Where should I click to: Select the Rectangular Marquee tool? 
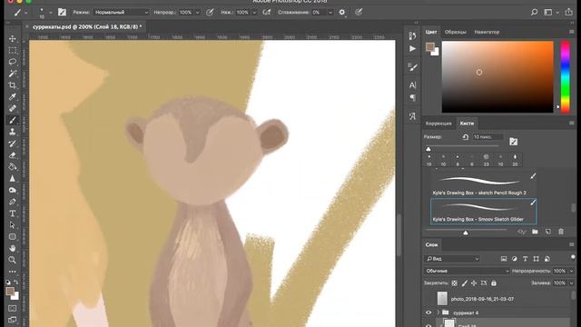(12, 50)
